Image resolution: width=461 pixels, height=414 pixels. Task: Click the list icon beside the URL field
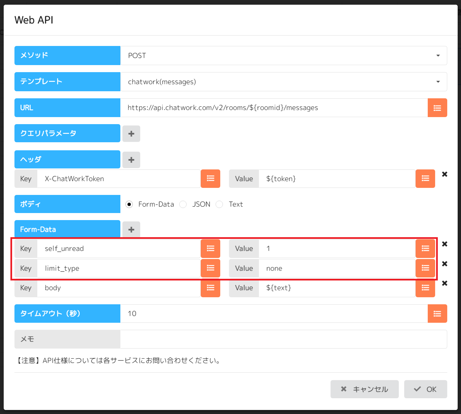tap(437, 108)
